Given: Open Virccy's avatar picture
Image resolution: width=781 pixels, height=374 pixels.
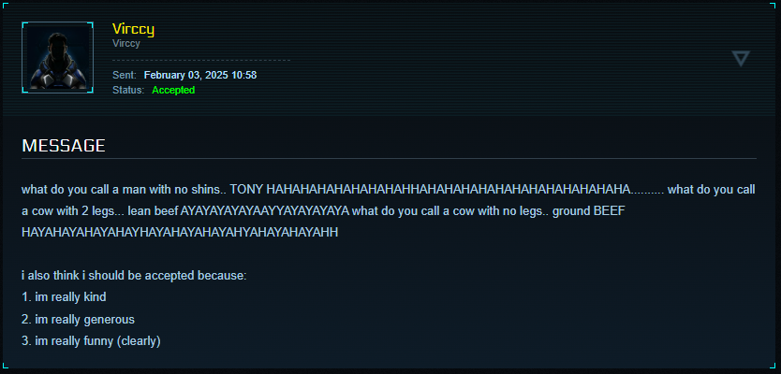Looking at the screenshot, I should click(58, 58).
